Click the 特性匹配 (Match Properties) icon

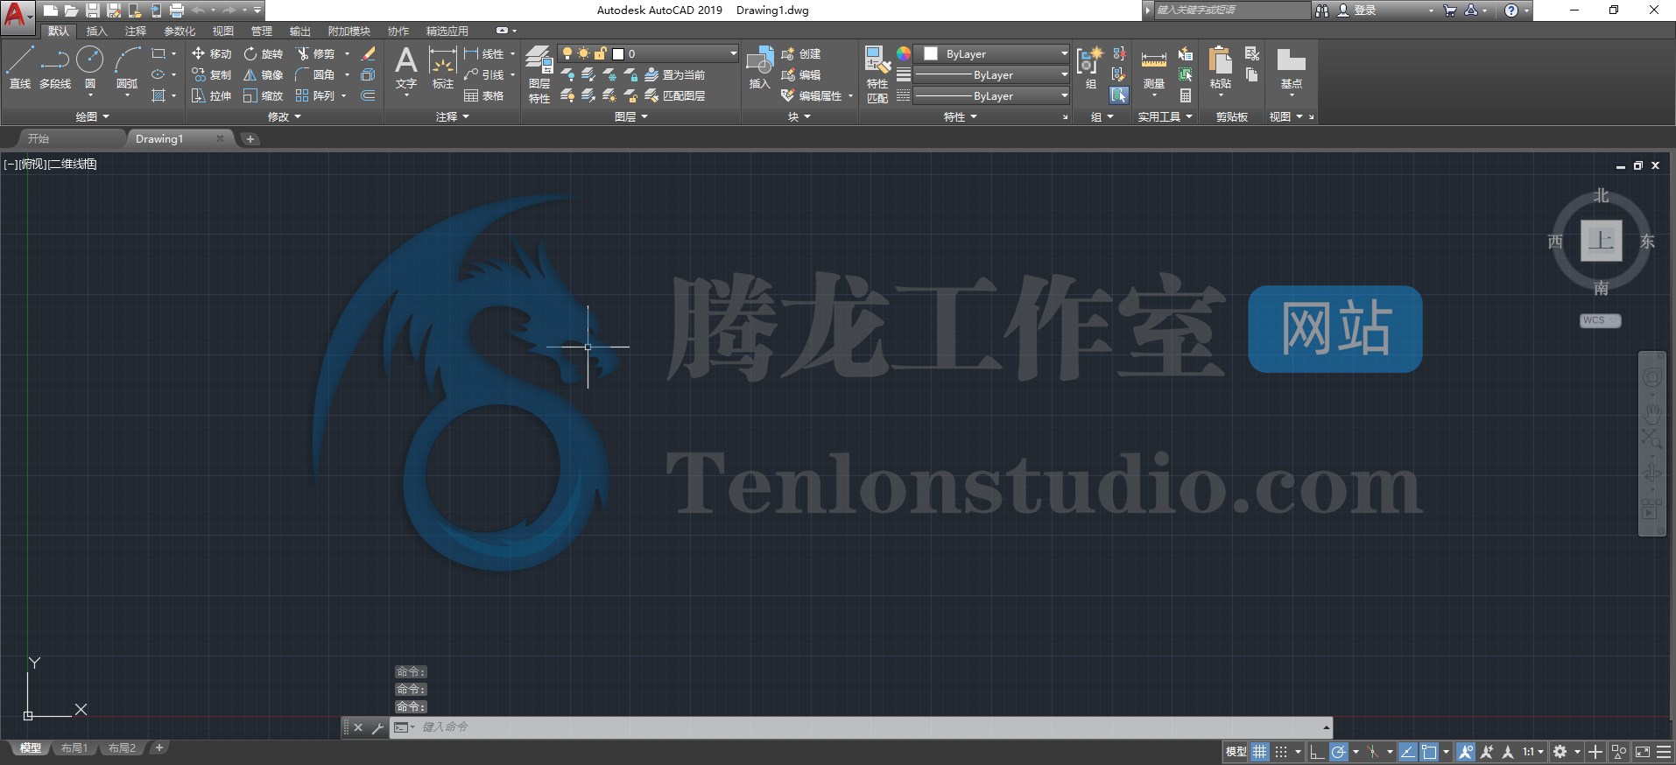coord(877,74)
